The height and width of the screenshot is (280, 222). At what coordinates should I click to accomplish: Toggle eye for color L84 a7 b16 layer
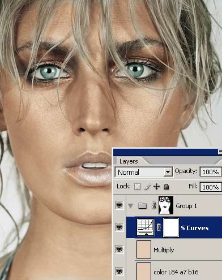pos(119,272)
